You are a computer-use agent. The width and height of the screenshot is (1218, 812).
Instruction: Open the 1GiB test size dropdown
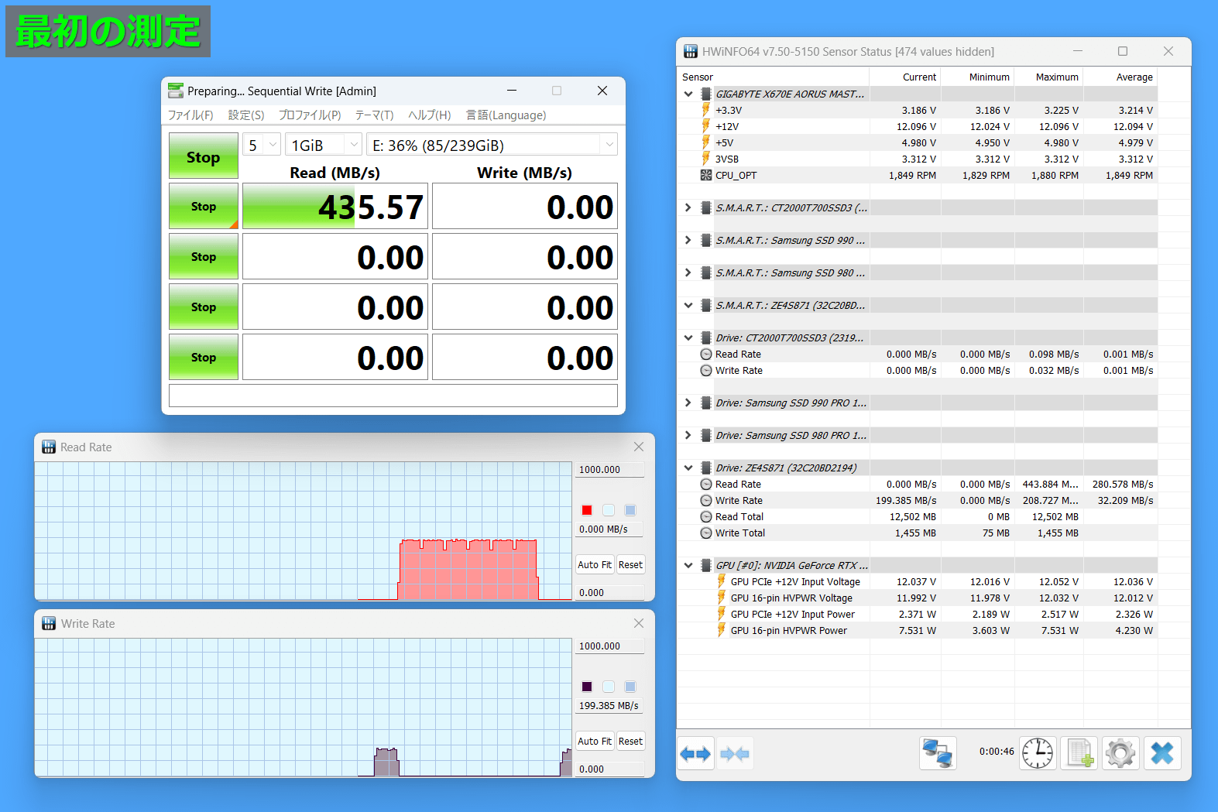click(323, 145)
